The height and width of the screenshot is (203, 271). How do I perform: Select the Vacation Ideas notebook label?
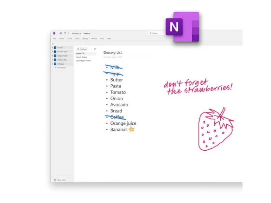pos(62,52)
